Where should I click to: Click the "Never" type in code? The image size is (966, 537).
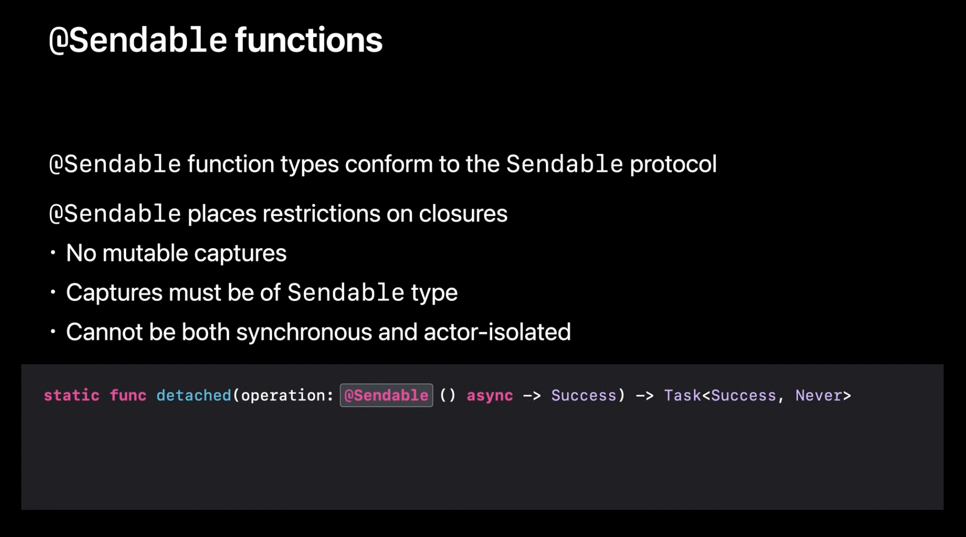(818, 396)
